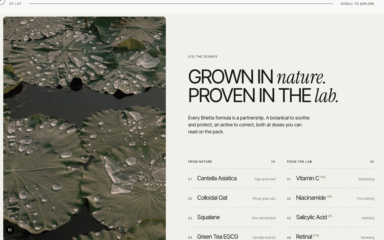Click the '03' number beside Squalane
The width and height of the screenshot is (384, 240).
tap(190, 218)
